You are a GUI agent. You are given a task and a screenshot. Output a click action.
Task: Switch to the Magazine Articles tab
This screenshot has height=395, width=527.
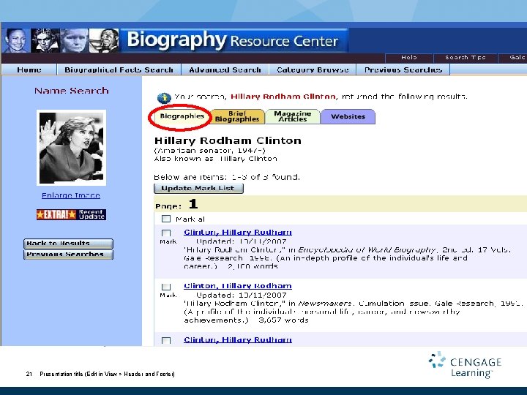pyautogui.click(x=292, y=116)
